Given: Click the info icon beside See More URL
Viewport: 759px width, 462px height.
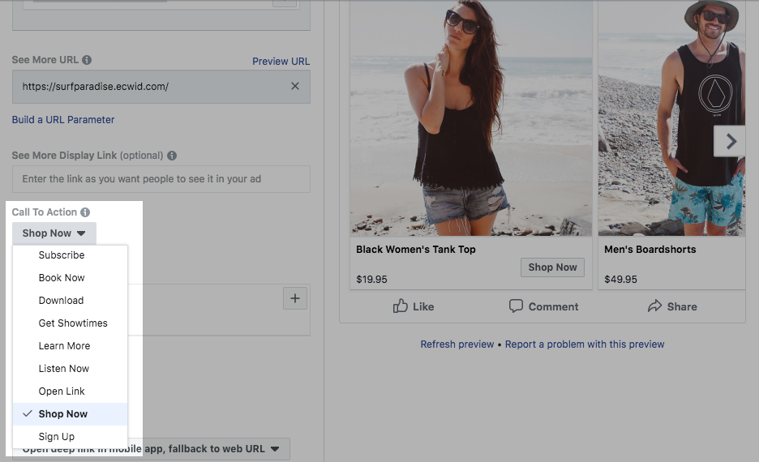Looking at the screenshot, I should click(x=87, y=60).
